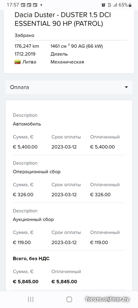Tap the Android recent apps icon
138x308 pixels.
point(31,300)
